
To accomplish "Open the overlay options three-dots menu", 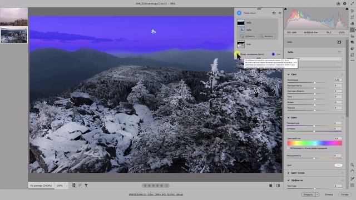I will (x=279, y=54).
